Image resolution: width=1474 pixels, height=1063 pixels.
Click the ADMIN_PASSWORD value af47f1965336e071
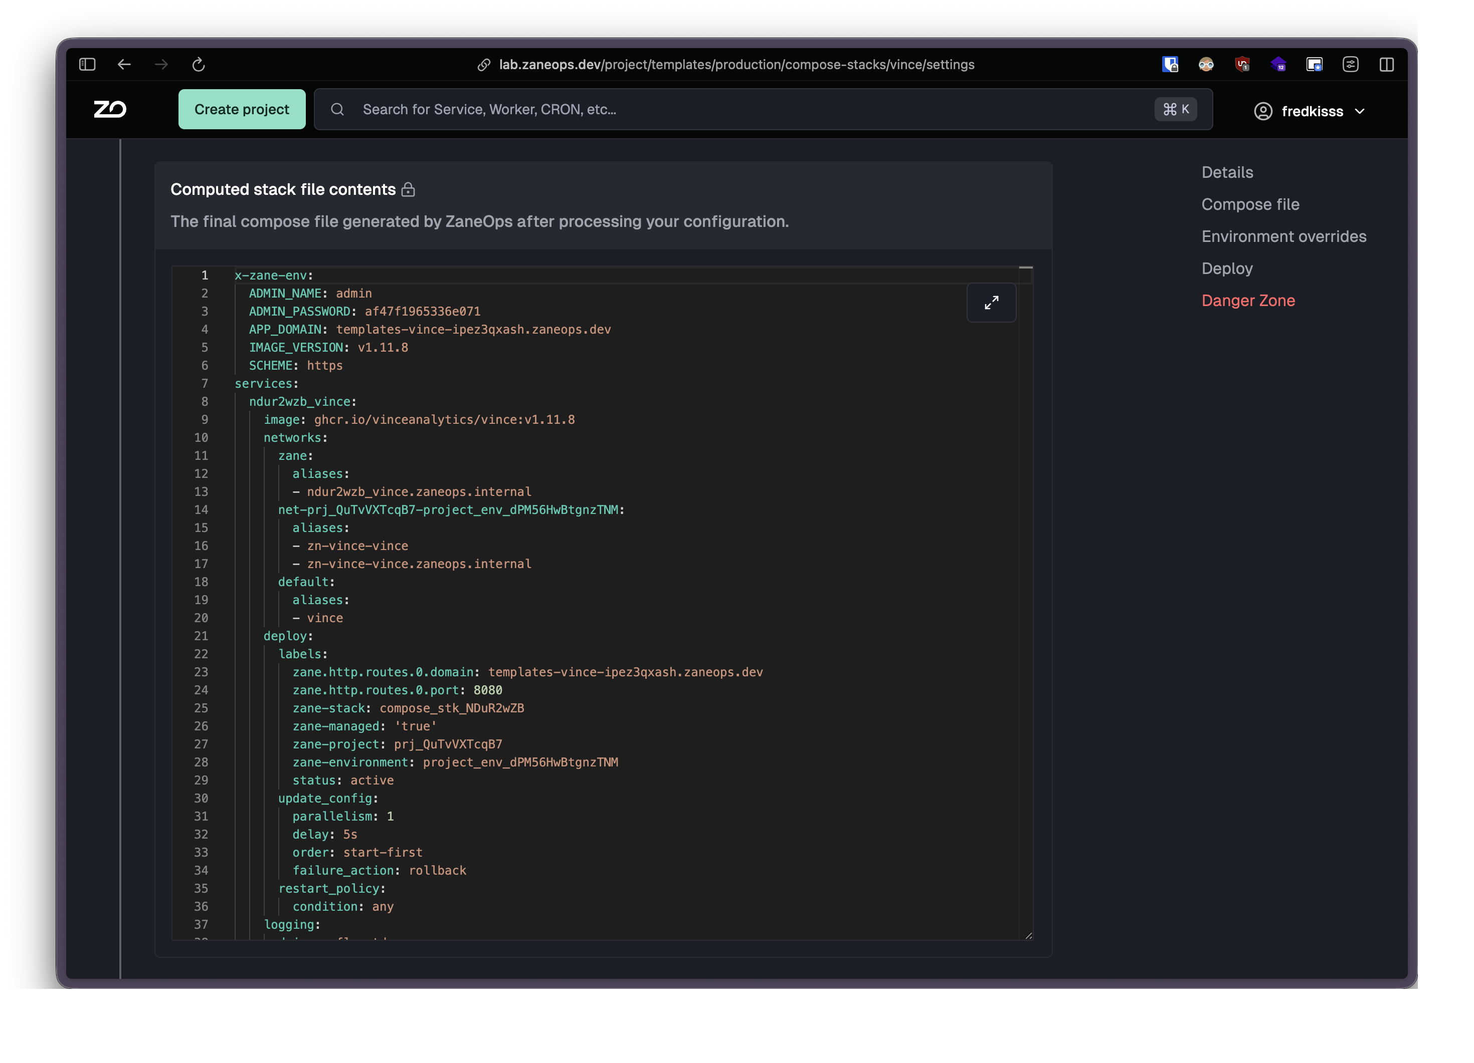(x=423, y=311)
